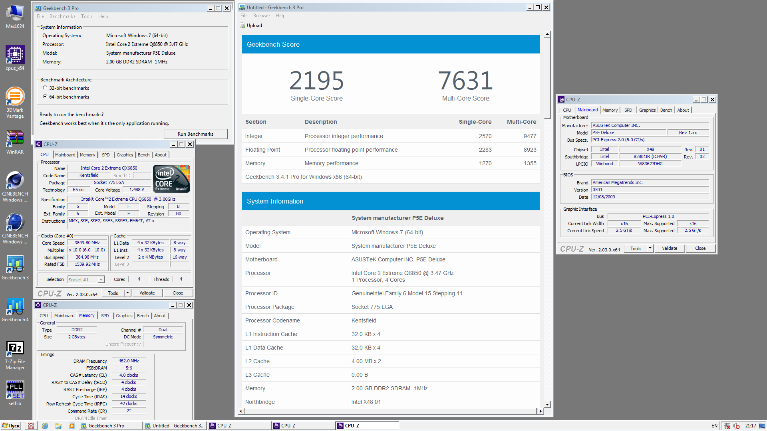Click the scroll left arrow in Geekbench results
This screenshot has width=767, height=431.
[240, 411]
